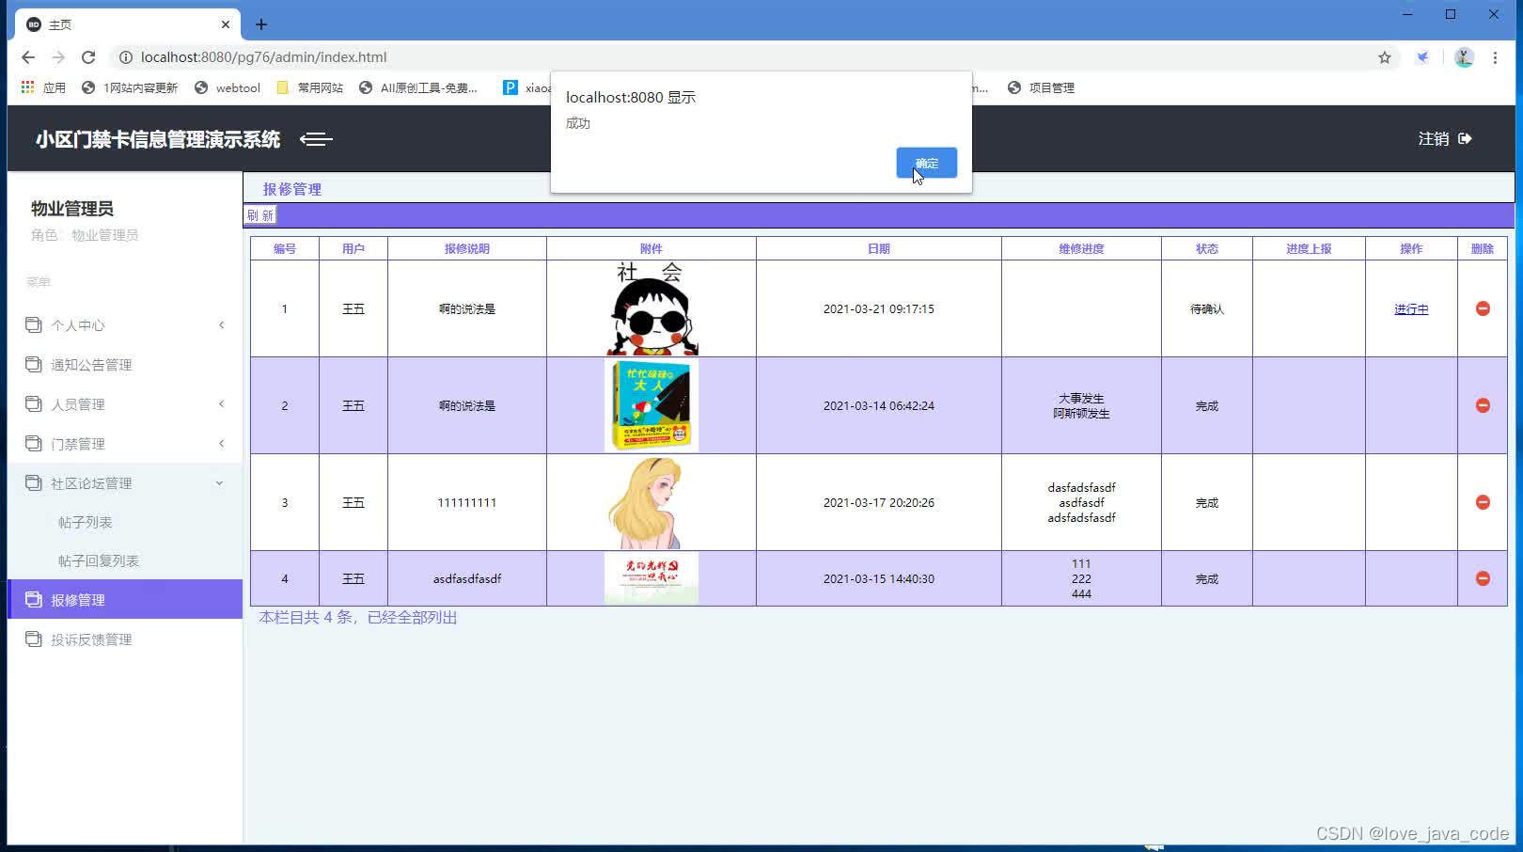
Task: View attachment thumbnail of record 1
Action: 652,308
